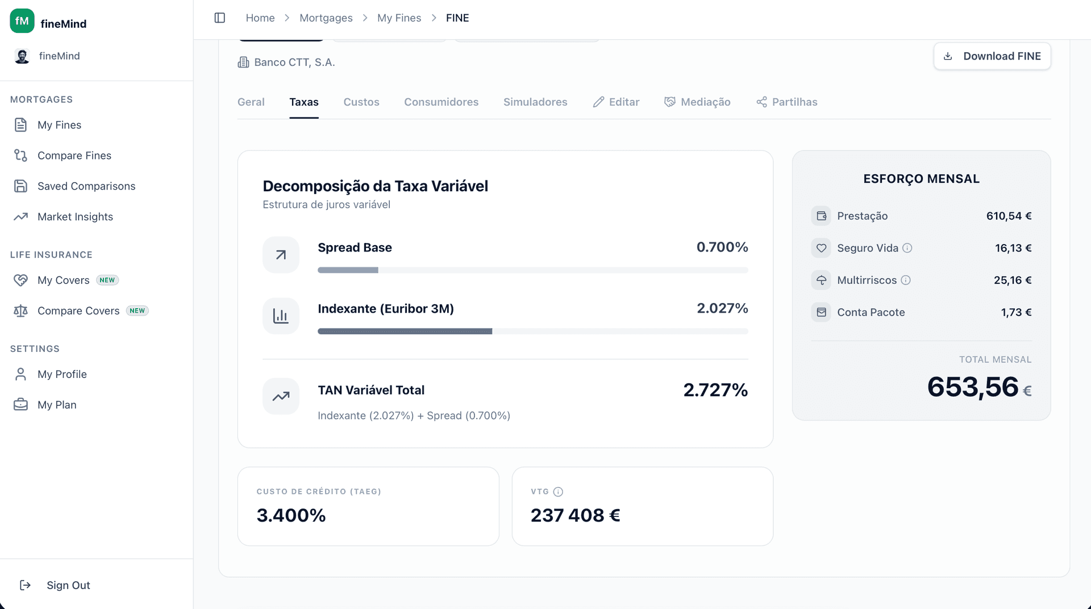
Task: Switch to the Custos tab
Action: pos(361,102)
